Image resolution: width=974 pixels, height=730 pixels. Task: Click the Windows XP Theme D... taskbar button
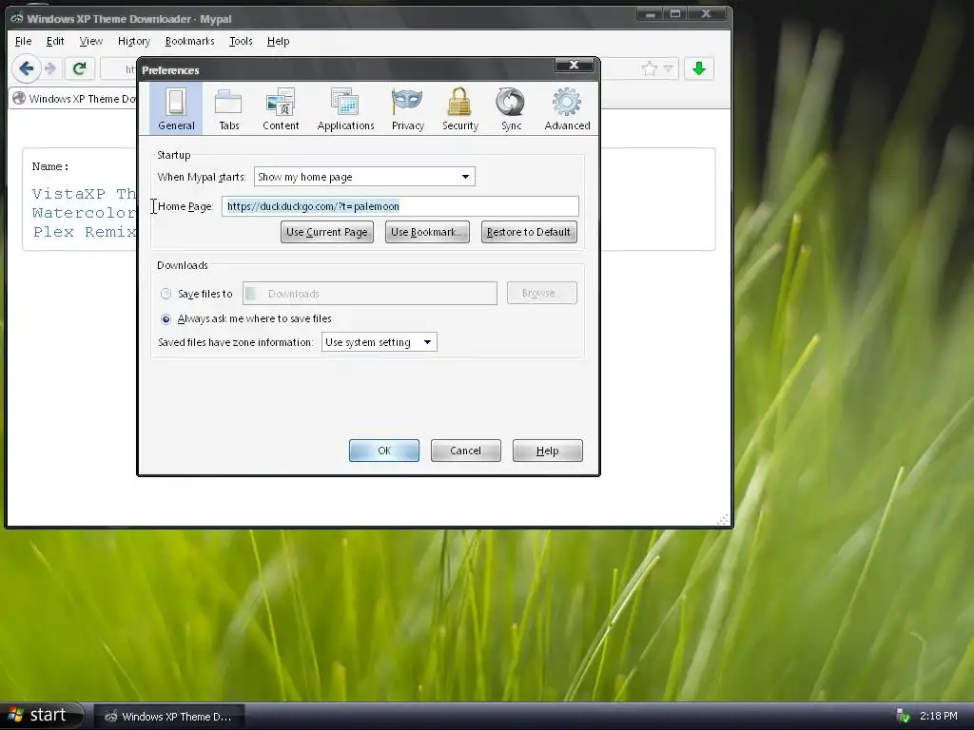[169, 717]
